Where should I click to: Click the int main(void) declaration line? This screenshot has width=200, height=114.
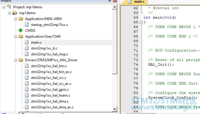pyautogui.click(x=160, y=17)
